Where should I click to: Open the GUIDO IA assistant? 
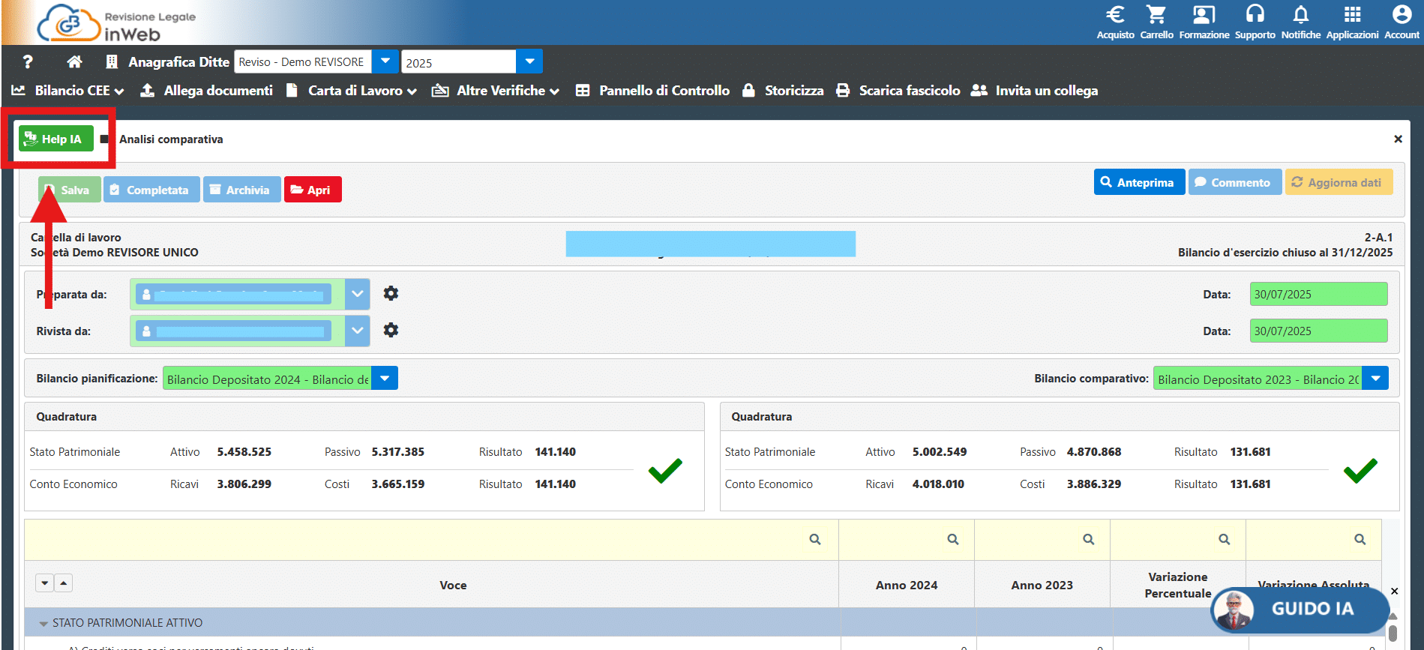pos(1299,609)
